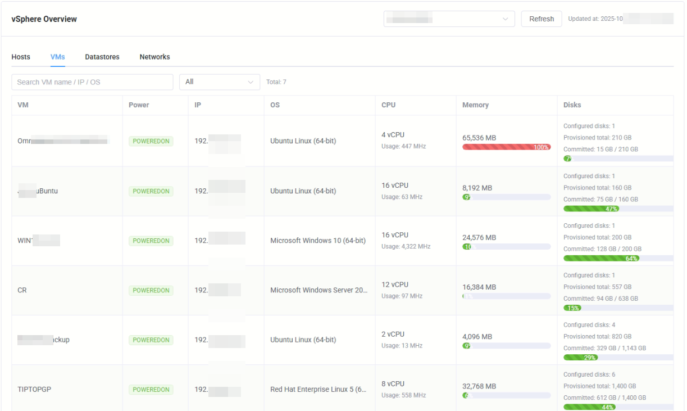The image size is (687, 411).
Task: Click the POWEREDON status of the Windows 10 VM
Action: click(151, 241)
